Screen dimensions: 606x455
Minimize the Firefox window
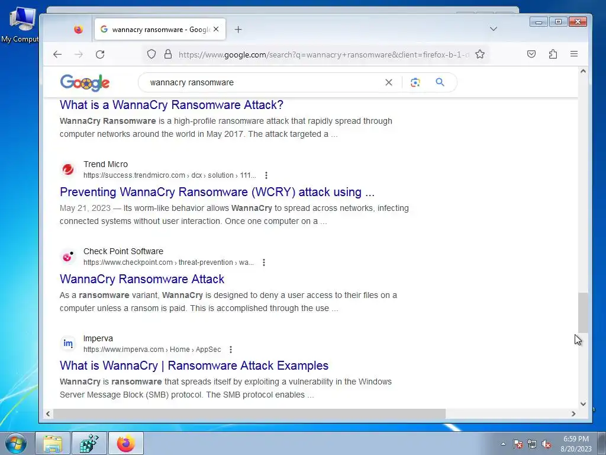[539, 22]
